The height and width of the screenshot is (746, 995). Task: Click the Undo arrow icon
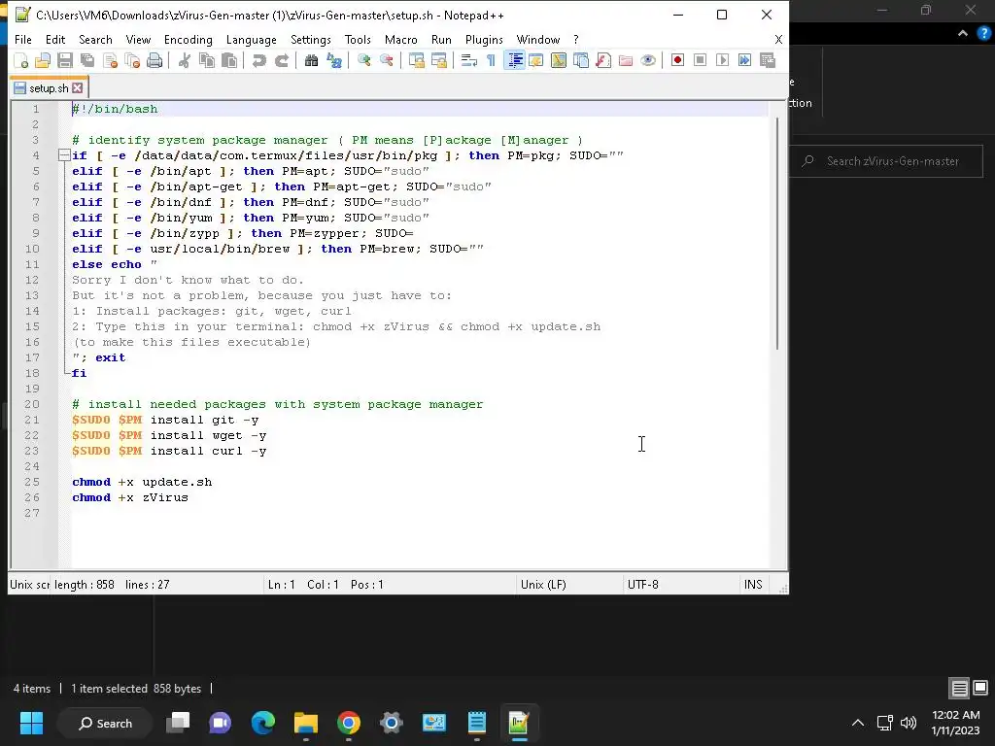[258, 60]
